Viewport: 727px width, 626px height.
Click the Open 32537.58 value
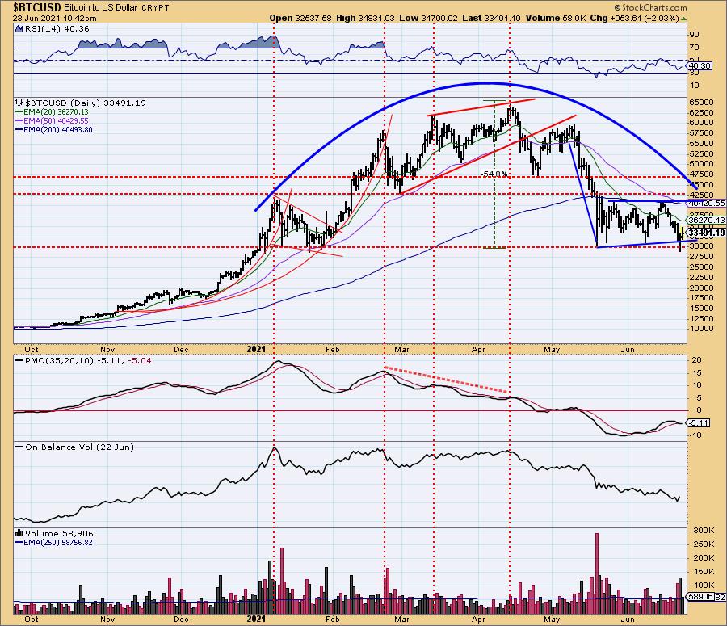(300, 18)
